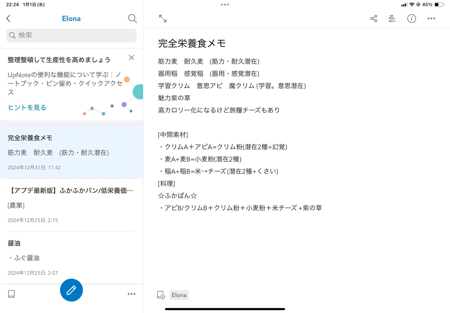Click the ・麦A+麦B=小麦粉 line
Screen dimensions: 450x313
200,159
